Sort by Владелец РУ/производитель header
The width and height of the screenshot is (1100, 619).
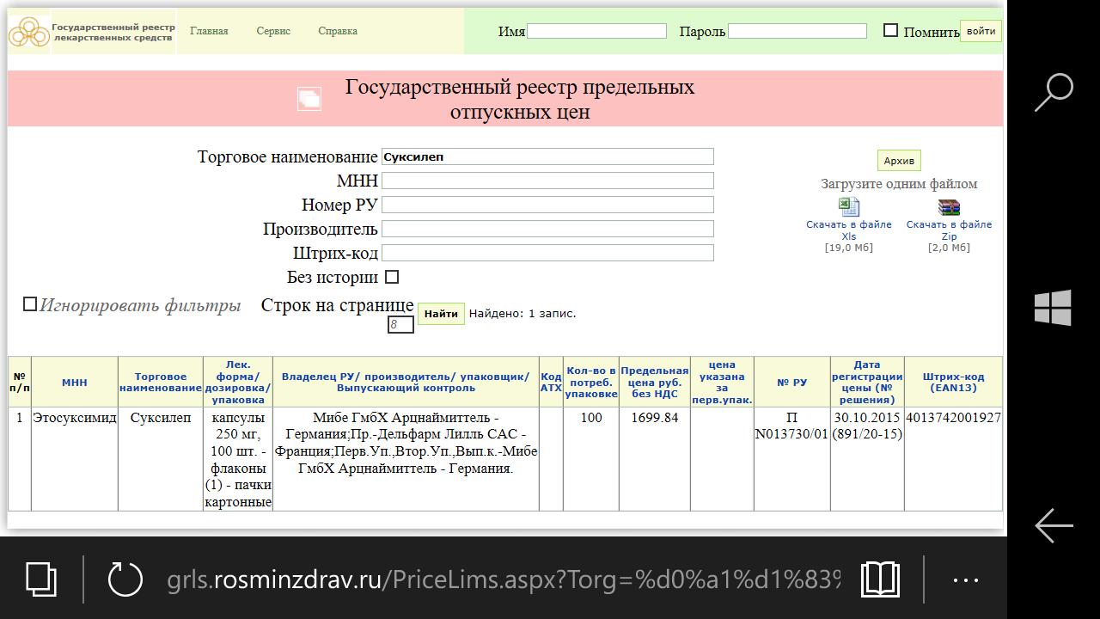406,383
